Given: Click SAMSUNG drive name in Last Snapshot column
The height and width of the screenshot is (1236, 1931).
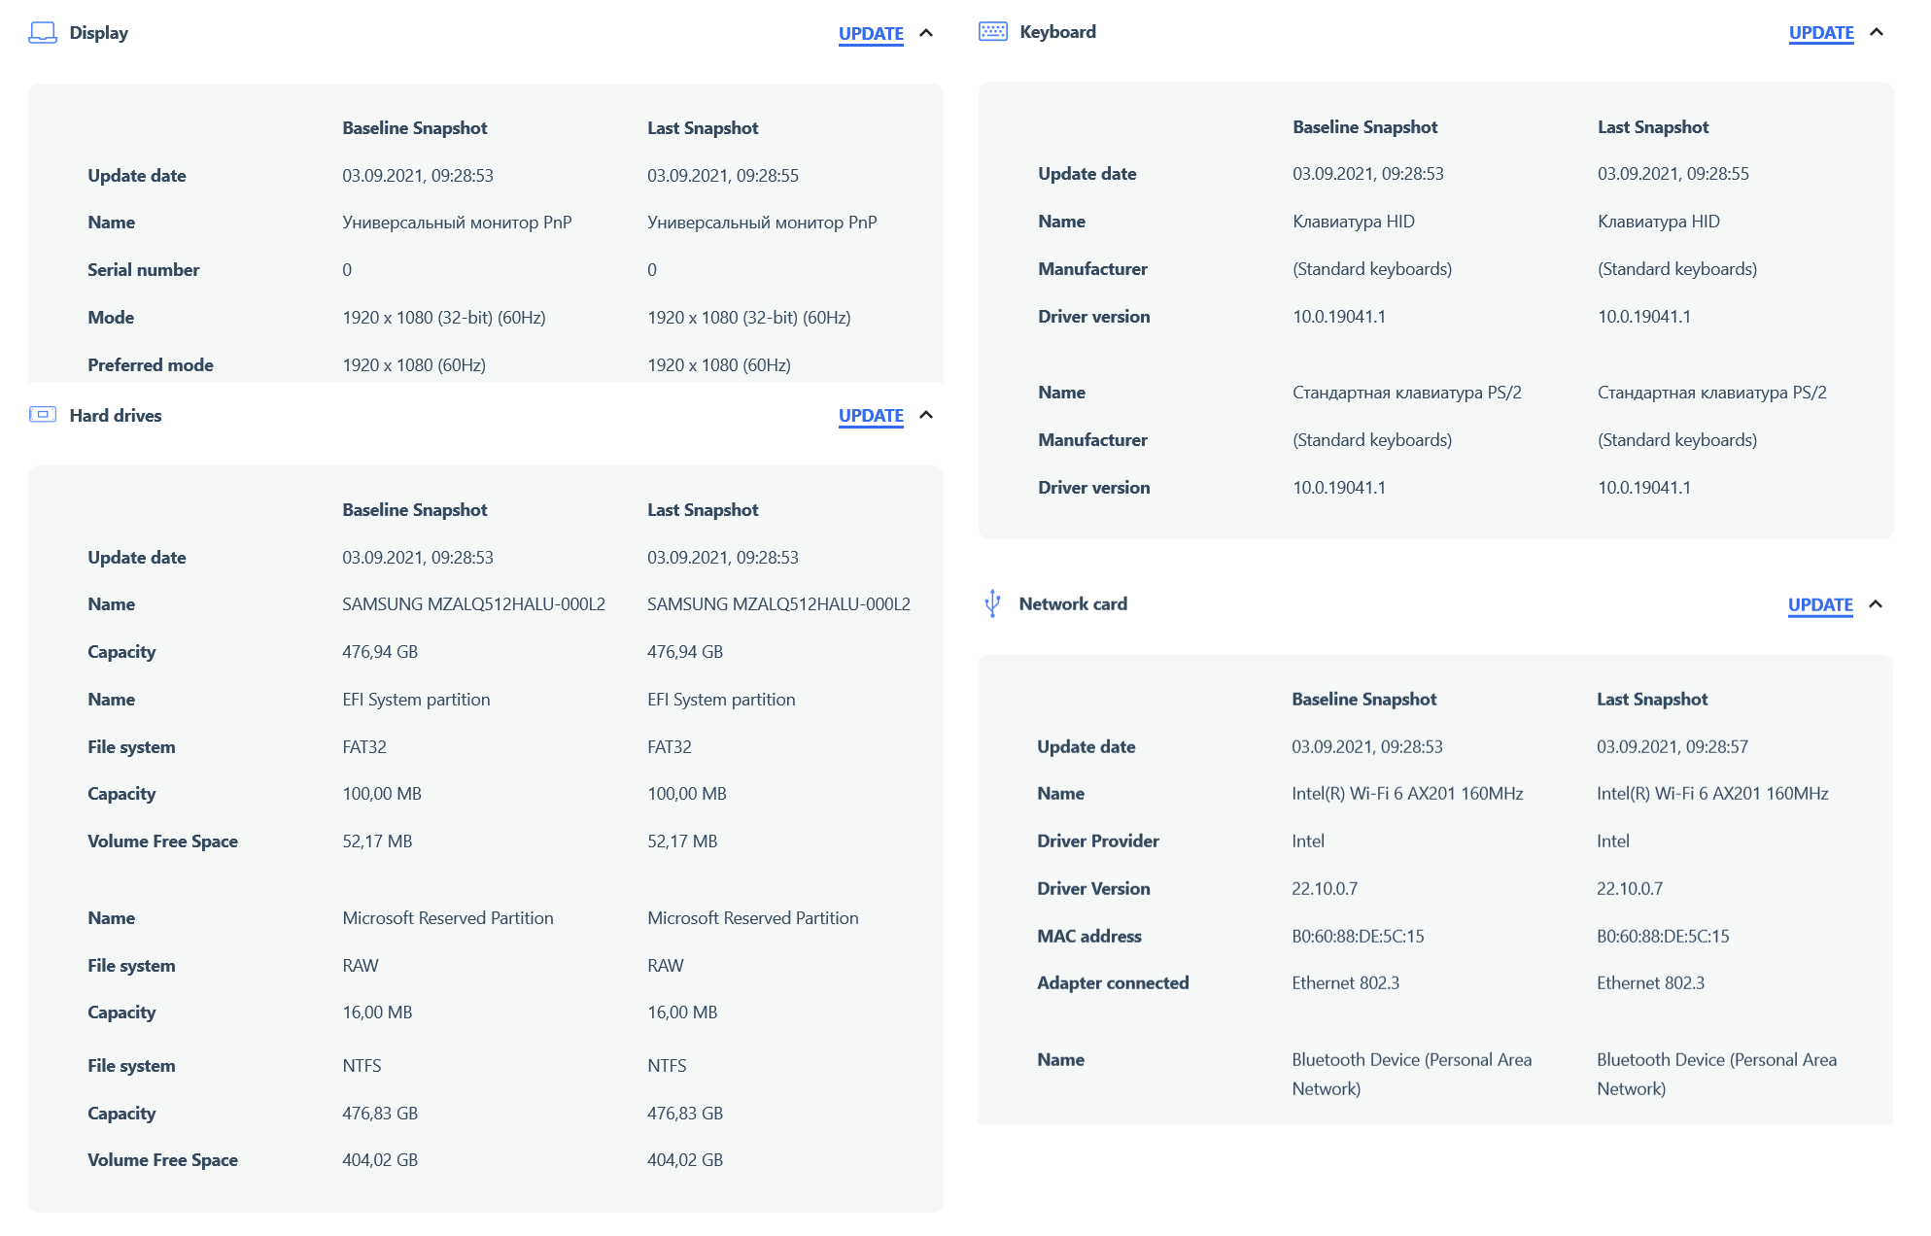Looking at the screenshot, I should click(778, 604).
